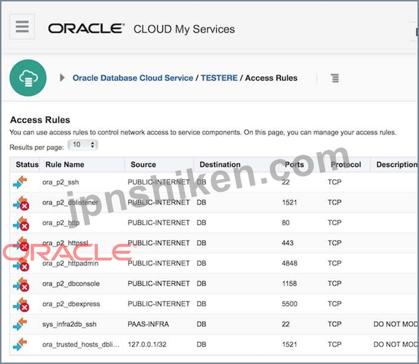Viewport: 419px width, 364px height.
Task: Select rule name ora_p2_httpadmin
Action: [70, 263]
